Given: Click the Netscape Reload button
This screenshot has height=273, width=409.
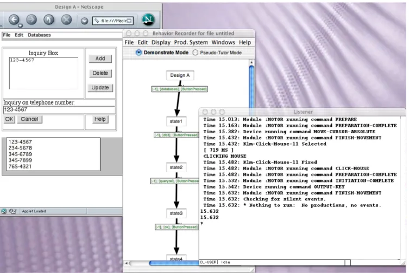Looking at the screenshot, I should coord(49,19).
